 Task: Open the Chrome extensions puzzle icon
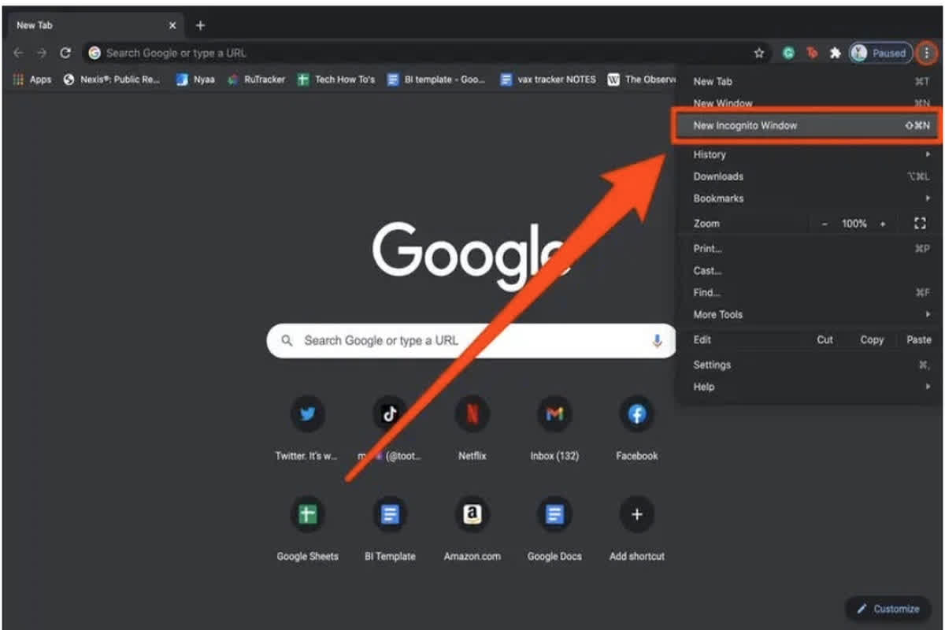pos(834,53)
